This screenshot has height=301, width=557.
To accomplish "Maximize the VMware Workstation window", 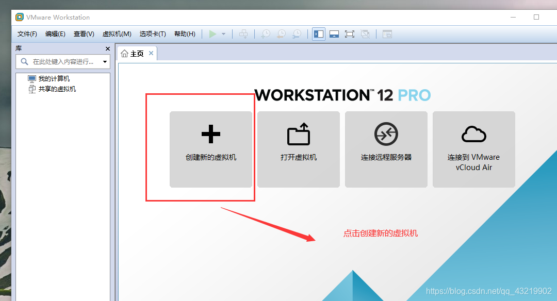I will click(x=536, y=17).
